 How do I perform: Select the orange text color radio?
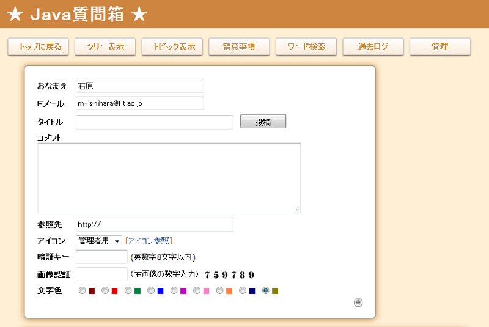220,290
